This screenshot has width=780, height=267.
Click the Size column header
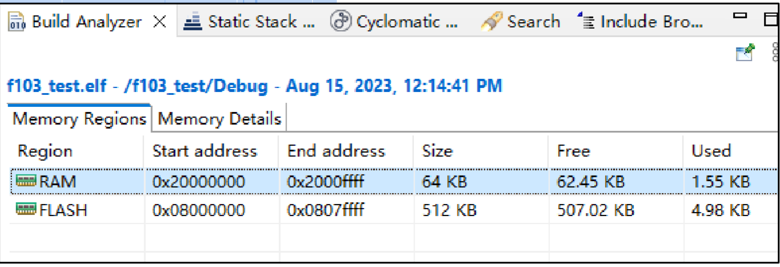[437, 151]
